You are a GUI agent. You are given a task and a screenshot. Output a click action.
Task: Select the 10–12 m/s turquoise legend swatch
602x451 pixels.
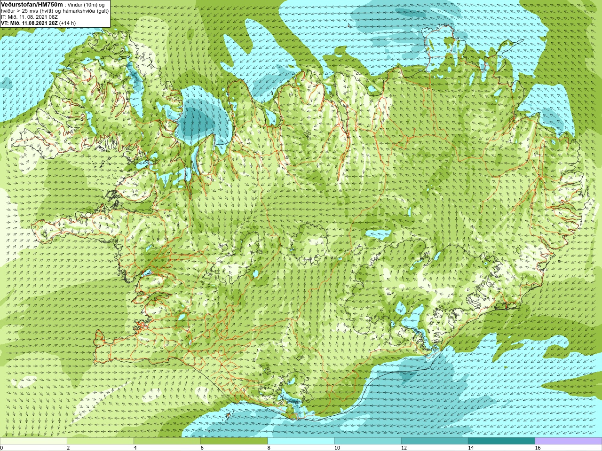[x=368, y=441]
